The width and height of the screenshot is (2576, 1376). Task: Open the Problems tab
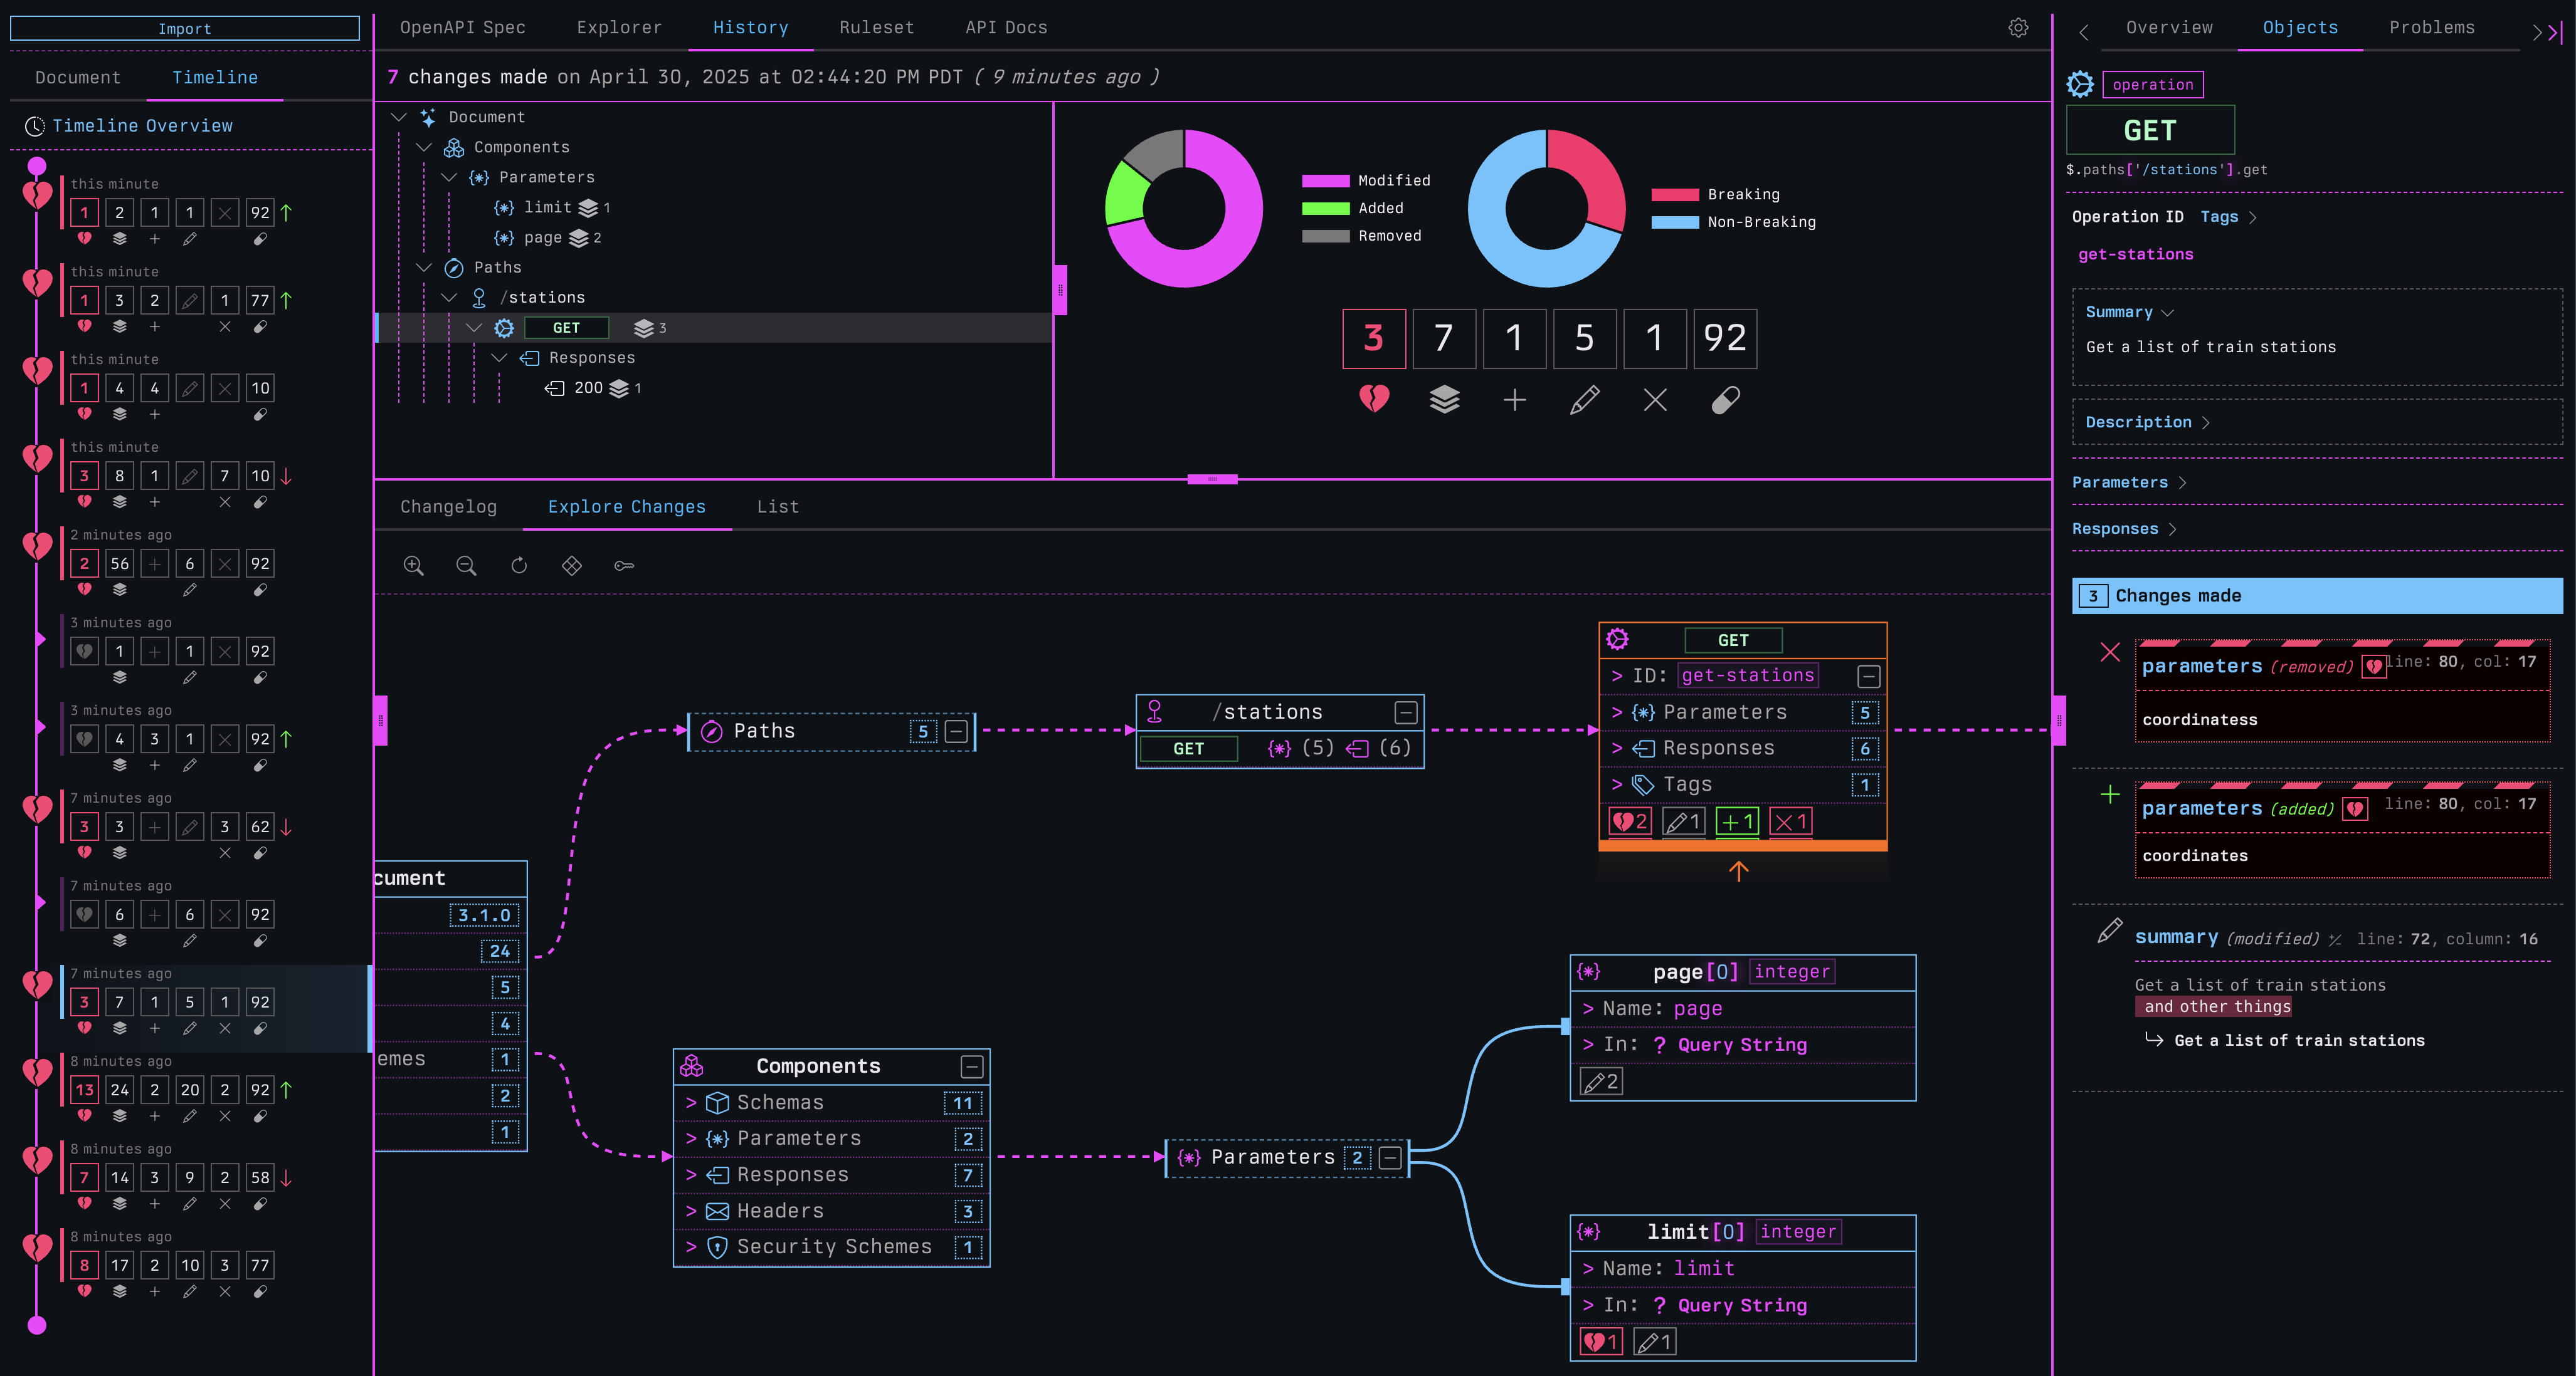point(2431,28)
